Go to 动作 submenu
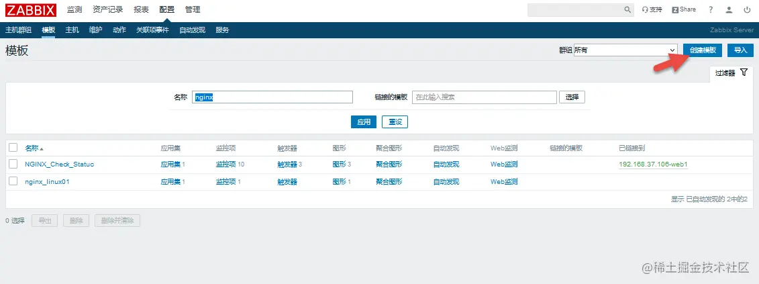Viewport: 759px width, 284px height. point(119,30)
